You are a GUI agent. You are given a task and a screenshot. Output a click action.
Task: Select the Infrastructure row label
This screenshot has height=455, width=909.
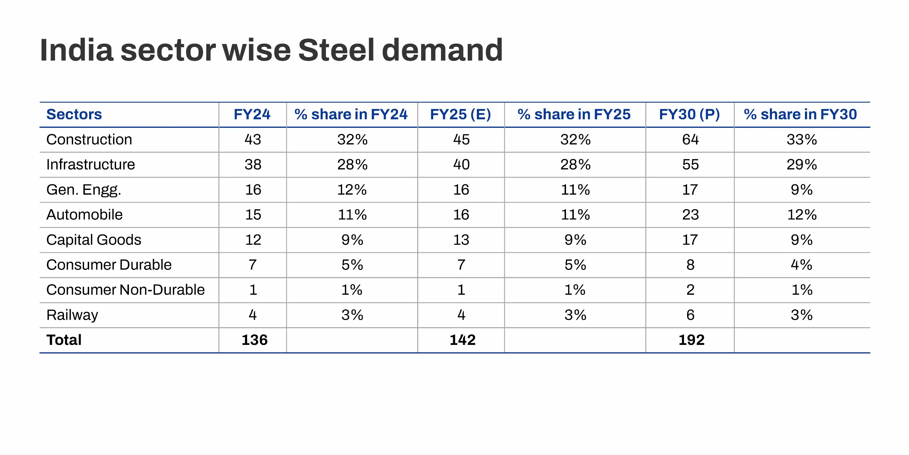click(x=91, y=164)
